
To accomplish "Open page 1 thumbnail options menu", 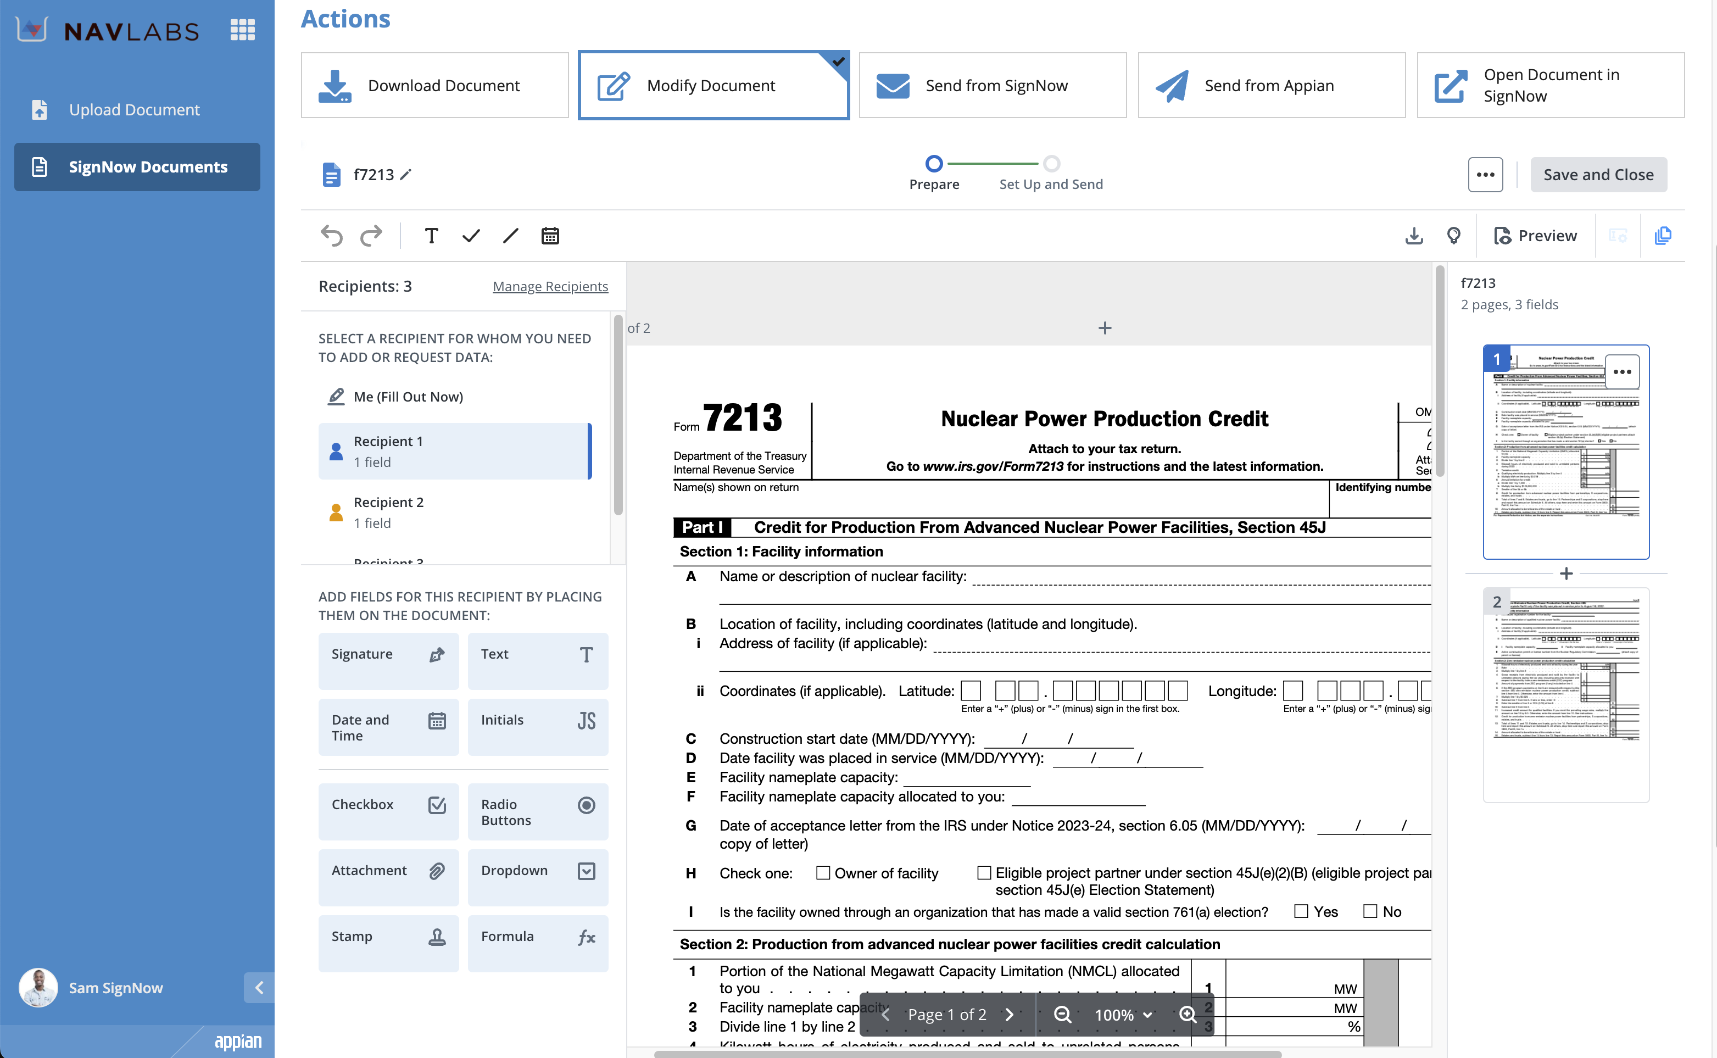I will [1621, 371].
